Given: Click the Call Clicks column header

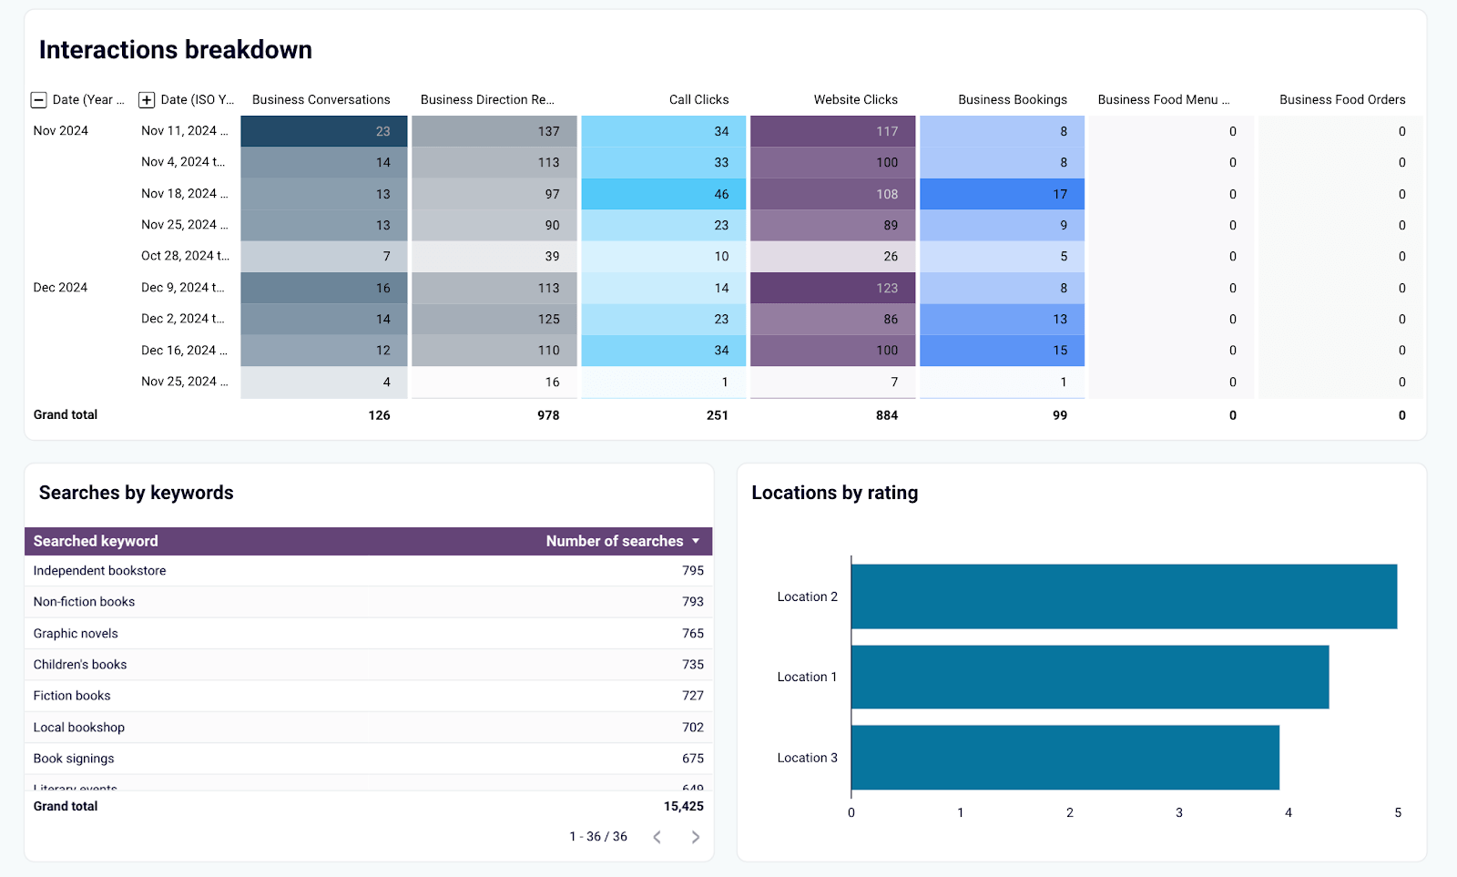Looking at the screenshot, I should pyautogui.click(x=698, y=100).
